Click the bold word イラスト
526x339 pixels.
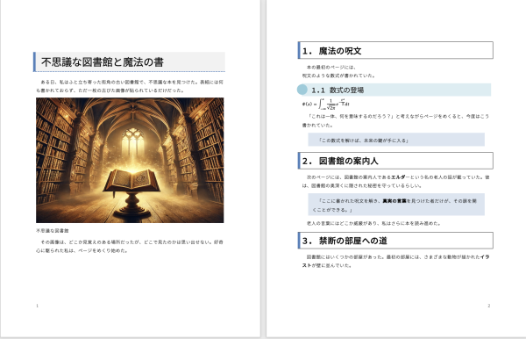pyautogui.click(x=396, y=261)
